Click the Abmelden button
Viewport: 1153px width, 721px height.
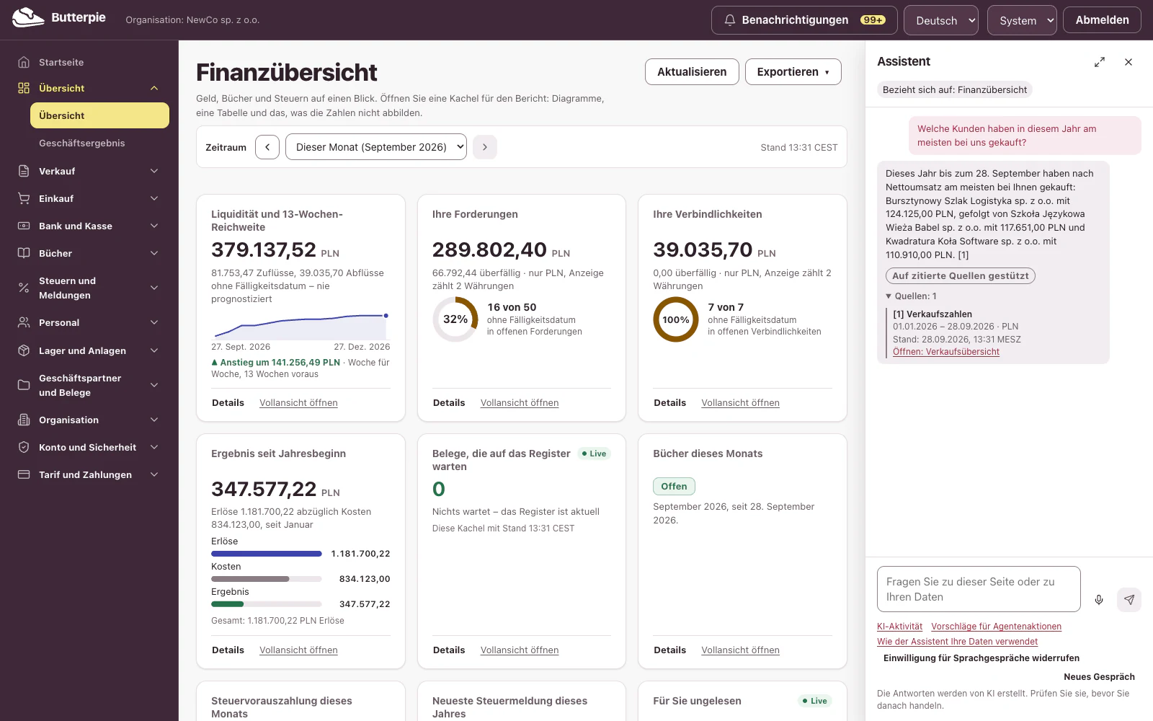tap(1103, 20)
